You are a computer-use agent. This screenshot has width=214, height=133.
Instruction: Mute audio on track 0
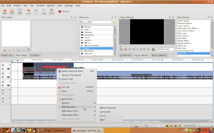point(3,69)
